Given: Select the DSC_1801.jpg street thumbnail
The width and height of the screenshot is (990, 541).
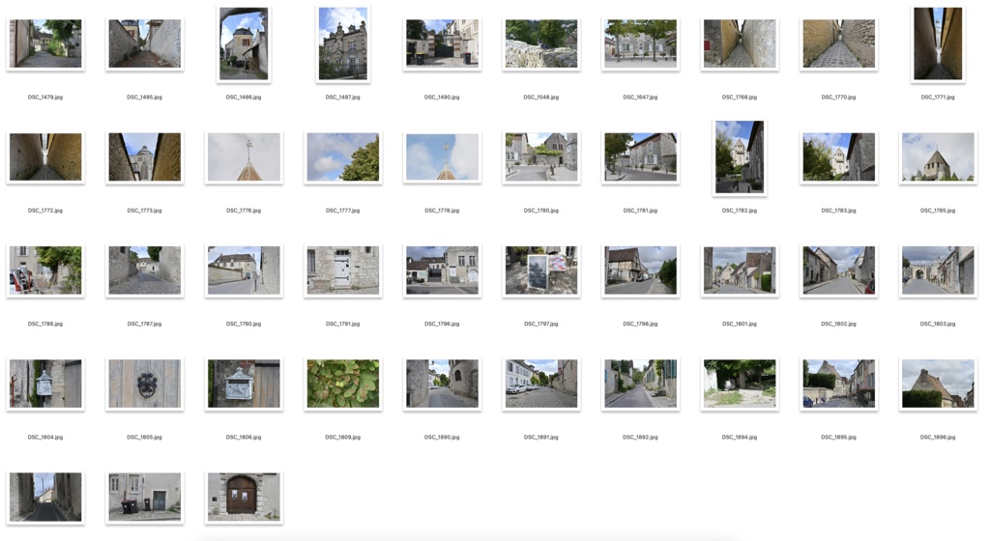Looking at the screenshot, I should coord(740,270).
